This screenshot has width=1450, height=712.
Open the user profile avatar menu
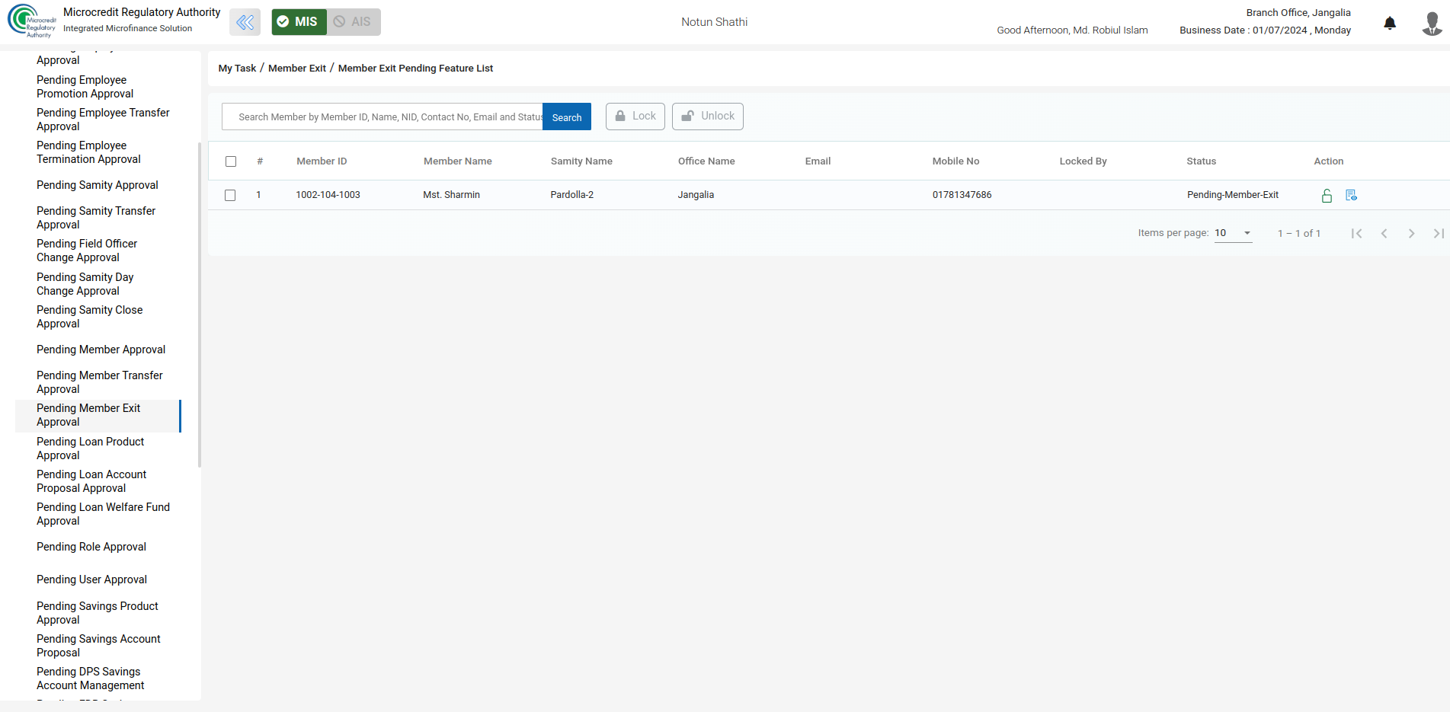(x=1432, y=23)
